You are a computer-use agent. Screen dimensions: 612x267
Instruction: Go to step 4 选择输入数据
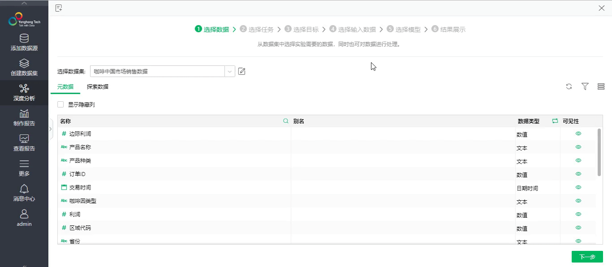tap(353, 29)
